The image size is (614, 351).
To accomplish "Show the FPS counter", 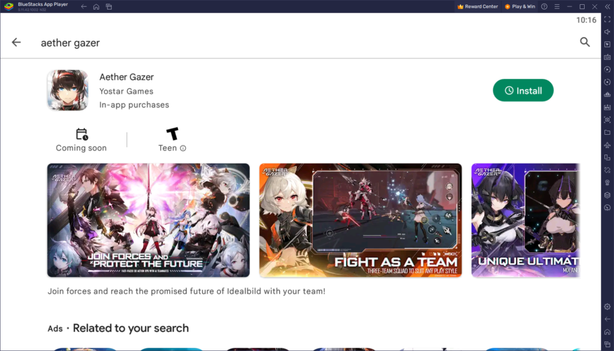I will click(x=607, y=108).
